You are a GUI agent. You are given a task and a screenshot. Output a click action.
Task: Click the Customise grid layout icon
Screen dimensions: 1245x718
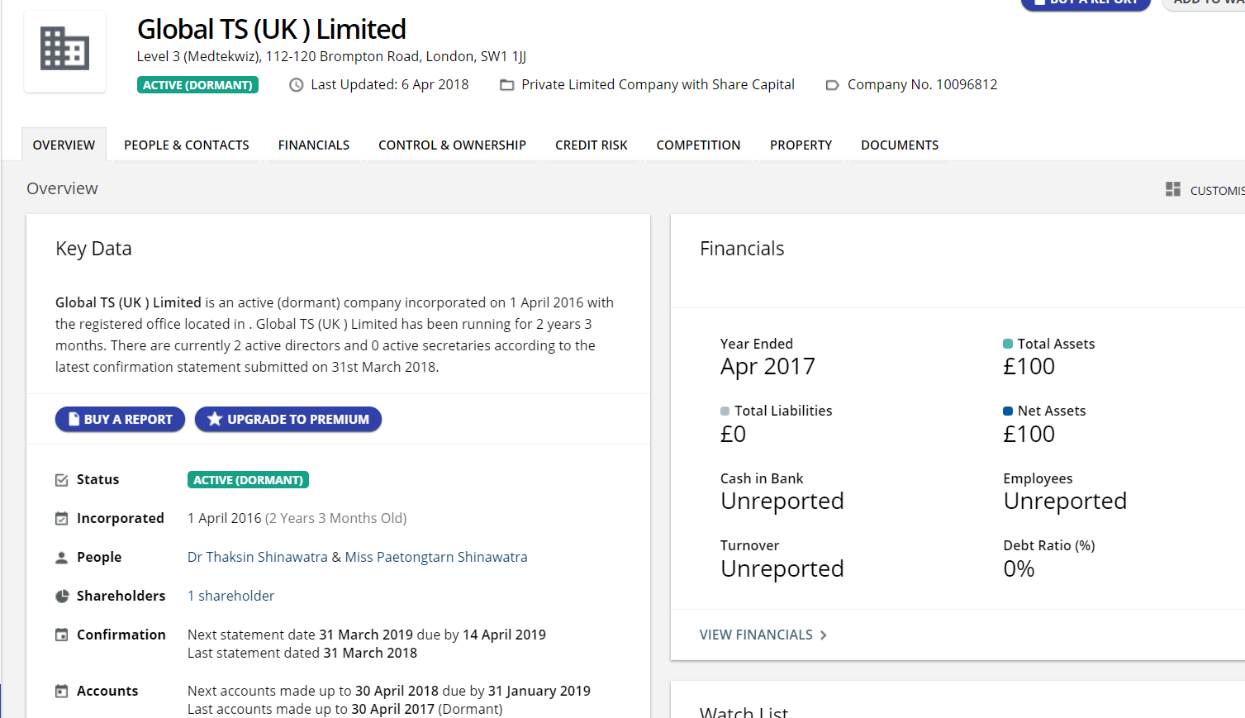click(x=1172, y=189)
